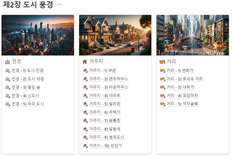Open the 전경 - 1) 도시 전경 page link
This screenshot has height=158, width=232.
[x=27, y=71]
